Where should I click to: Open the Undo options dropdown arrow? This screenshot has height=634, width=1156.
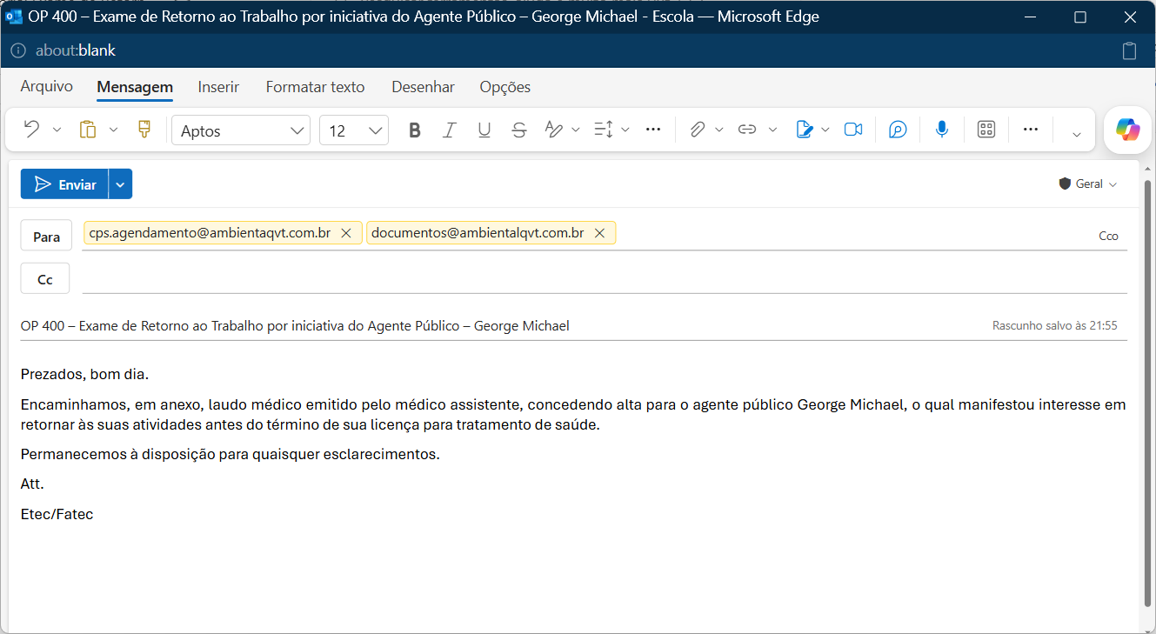57,130
